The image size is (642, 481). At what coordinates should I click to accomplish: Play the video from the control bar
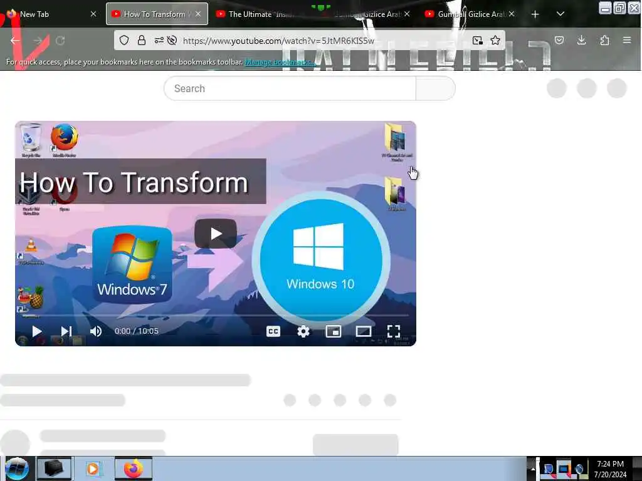pos(37,331)
